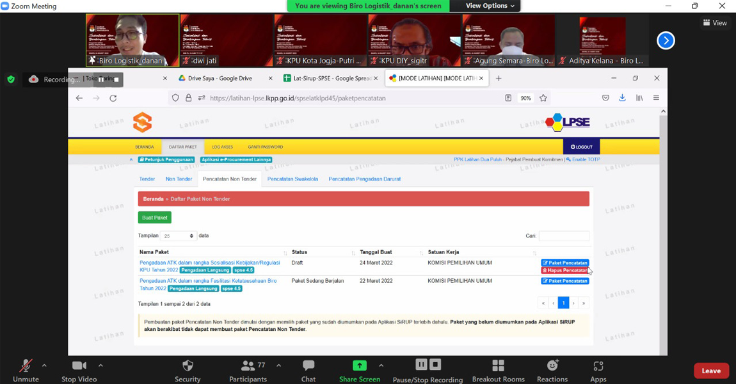Expand share options arrow beside Share Screen
The height and width of the screenshot is (384, 736).
[x=381, y=365]
